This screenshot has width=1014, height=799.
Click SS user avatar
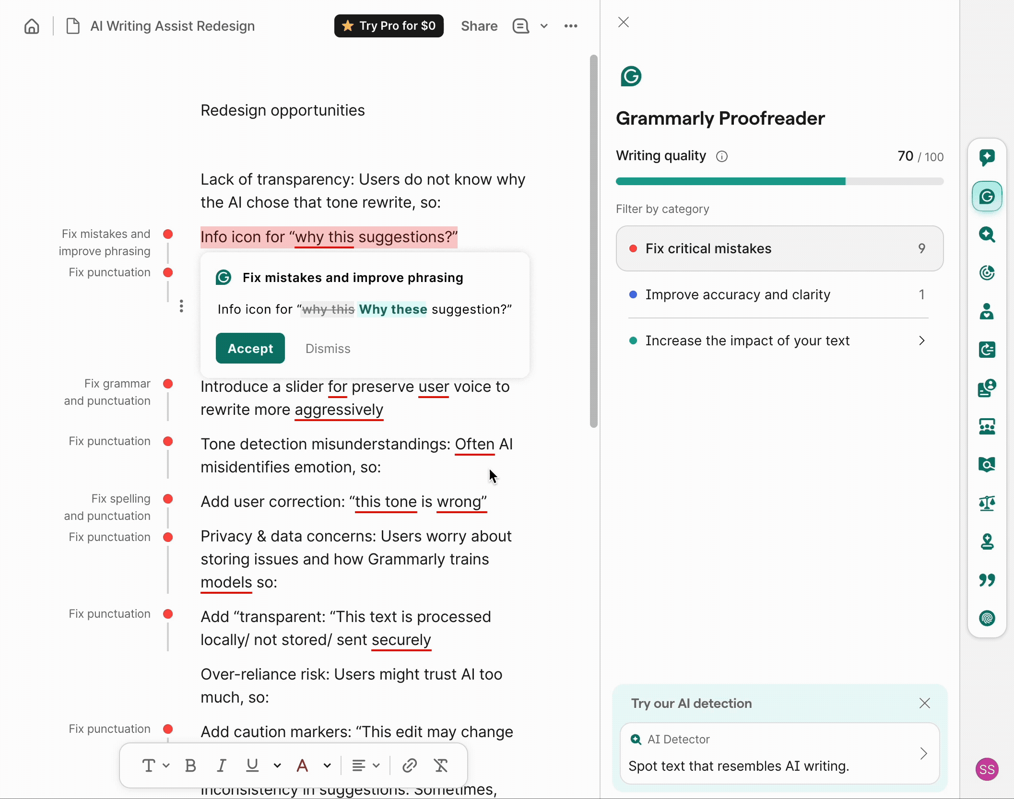[x=987, y=769]
